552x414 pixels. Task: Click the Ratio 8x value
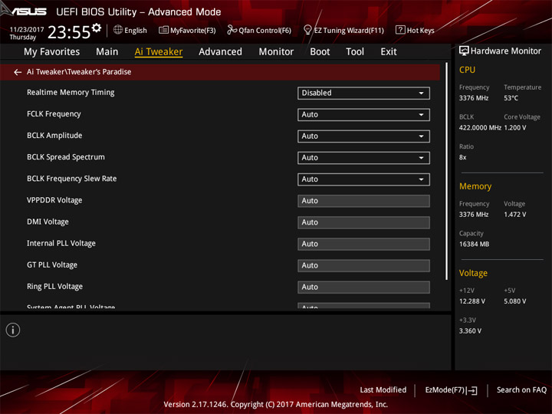click(x=462, y=158)
